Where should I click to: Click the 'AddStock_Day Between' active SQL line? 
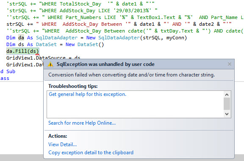pos(119,24)
